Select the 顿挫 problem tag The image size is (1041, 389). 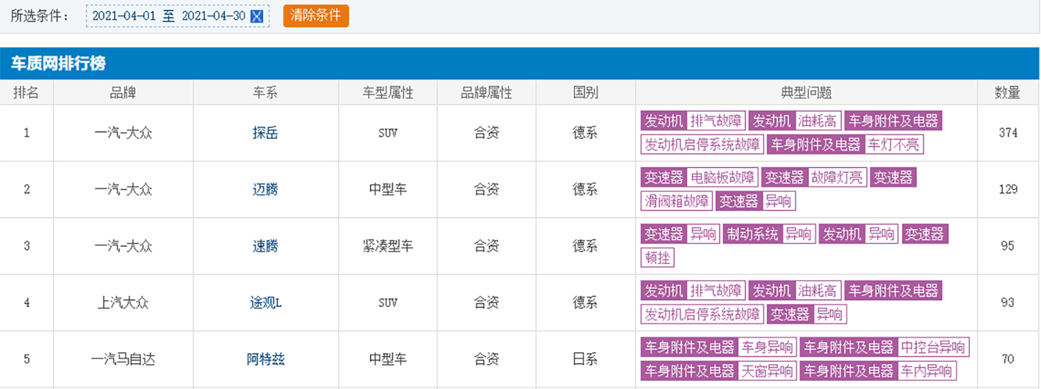(x=658, y=258)
